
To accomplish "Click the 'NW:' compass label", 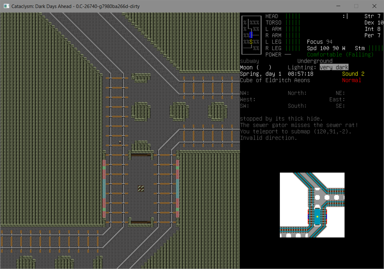I will tap(244, 93).
